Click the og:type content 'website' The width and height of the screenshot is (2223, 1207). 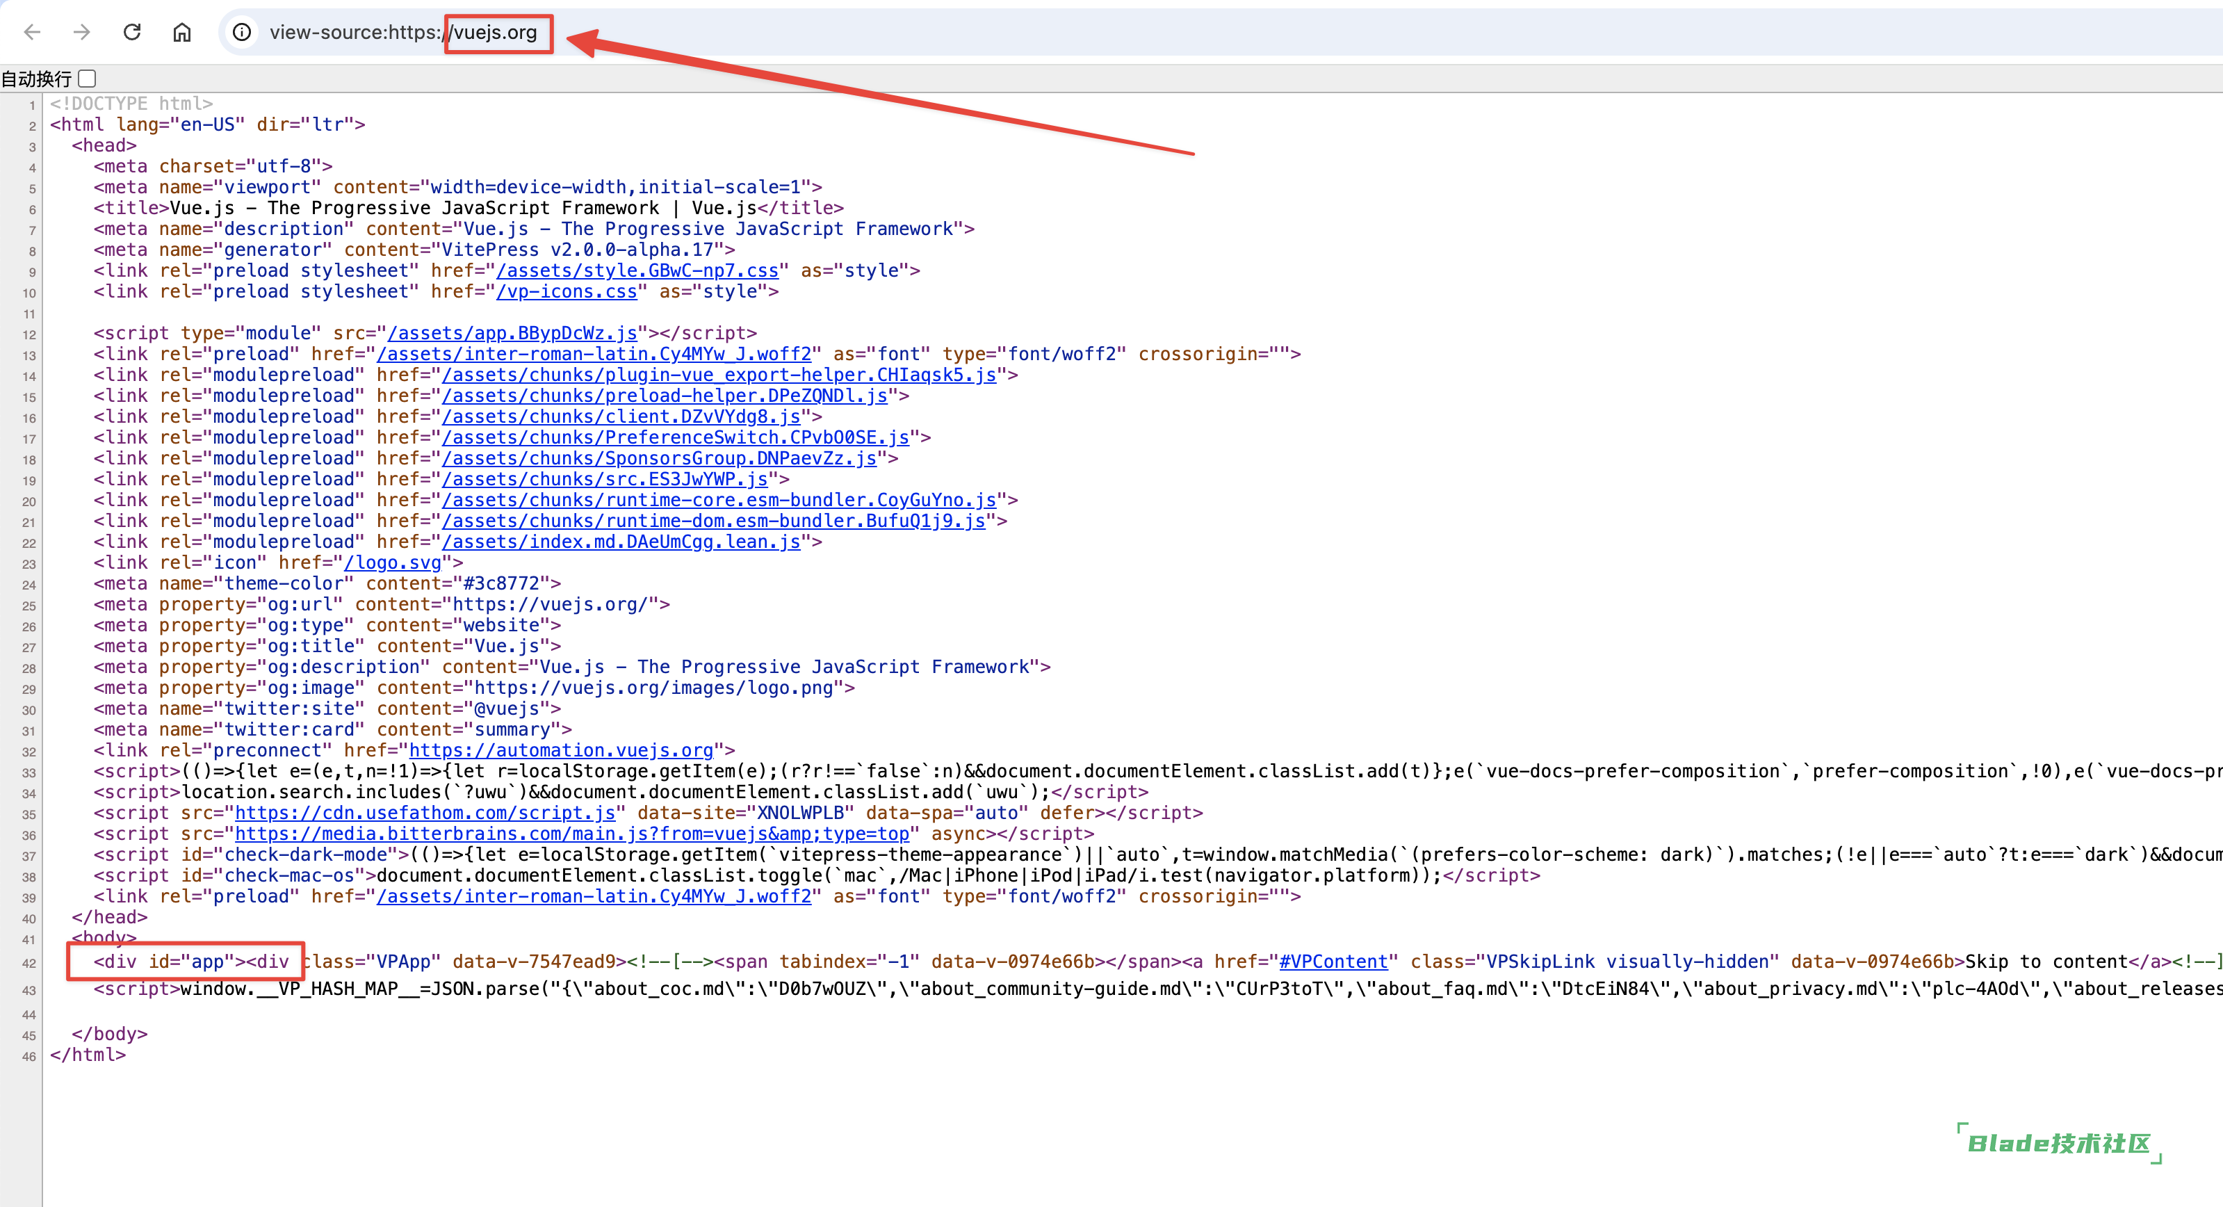point(501,625)
